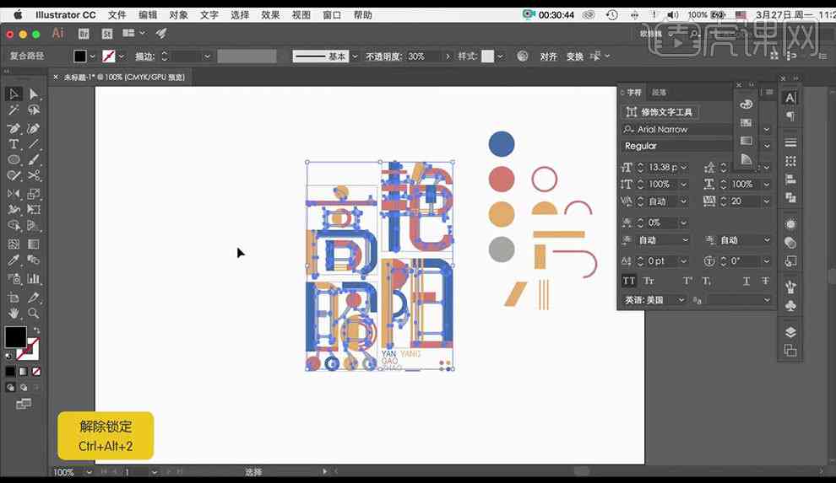Toggle Strikethrough text style
Image resolution: width=836 pixels, height=483 pixels.
coord(765,281)
